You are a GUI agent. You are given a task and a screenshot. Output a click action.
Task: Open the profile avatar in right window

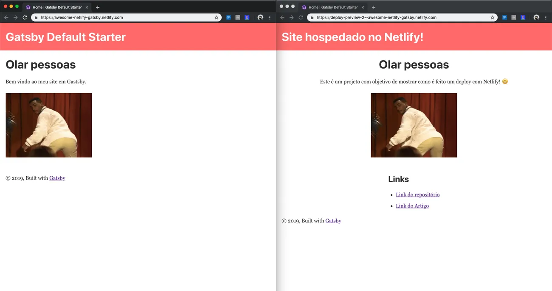[x=536, y=17]
